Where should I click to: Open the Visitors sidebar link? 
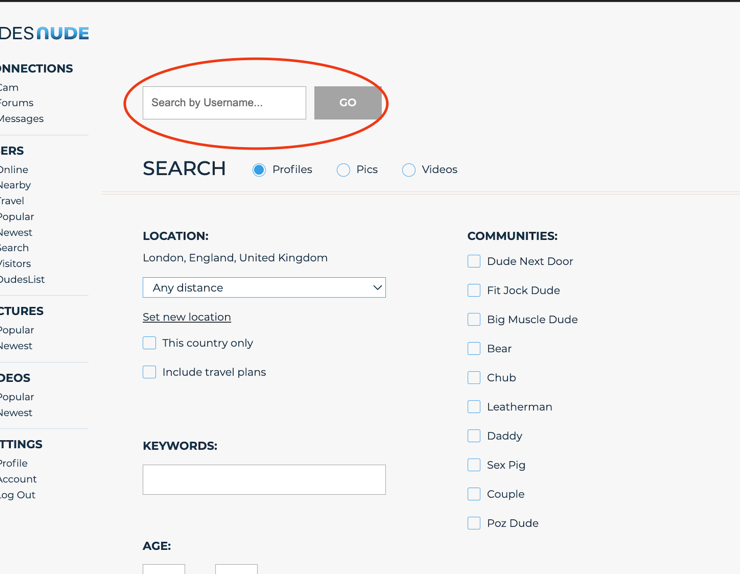point(15,264)
